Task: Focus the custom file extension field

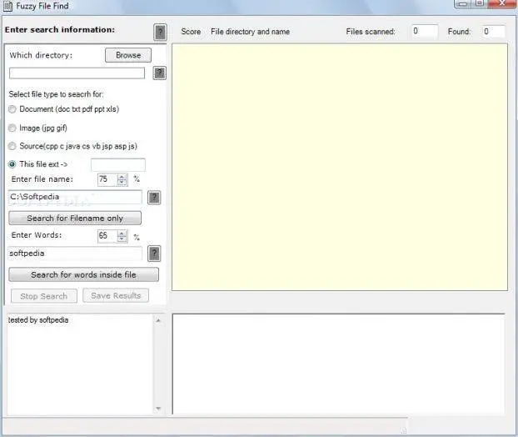Action: coord(118,165)
